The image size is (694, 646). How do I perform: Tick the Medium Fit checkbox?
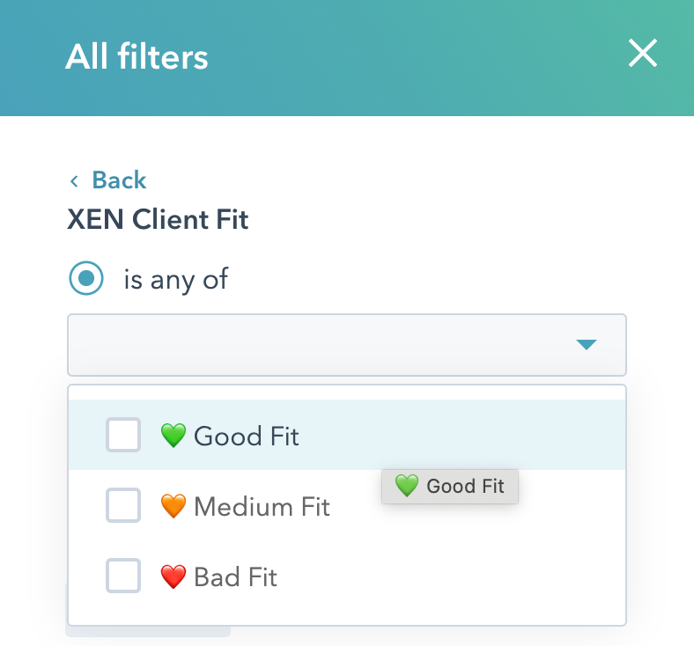pyautogui.click(x=123, y=506)
